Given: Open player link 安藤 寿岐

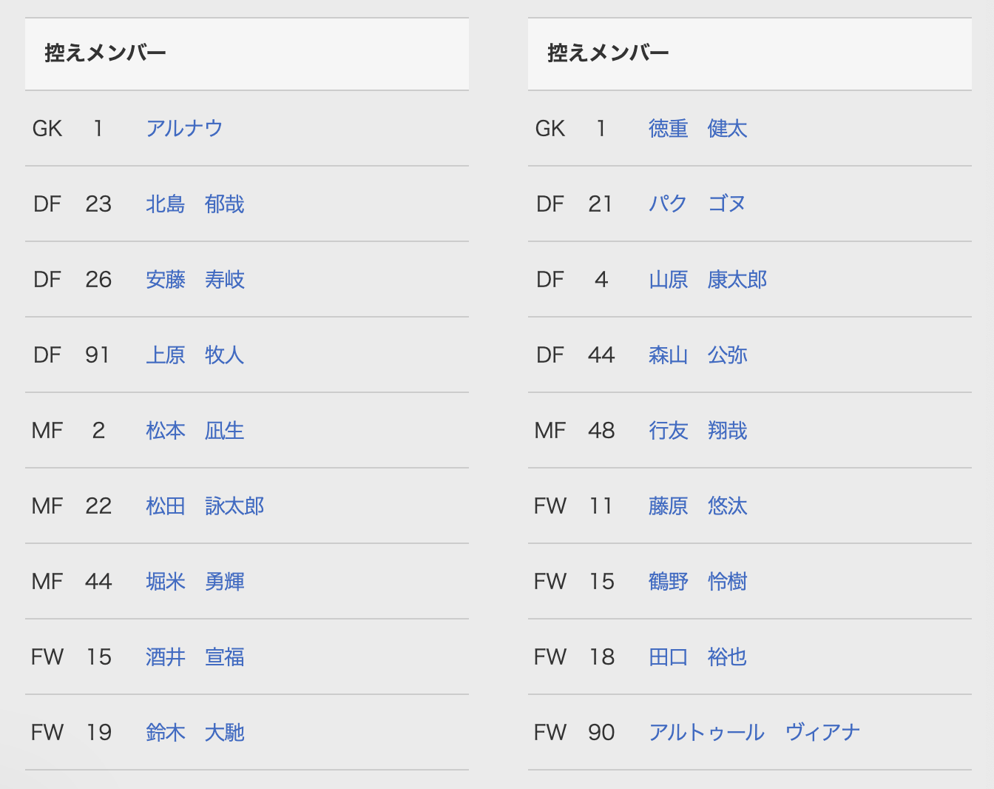Looking at the screenshot, I should pos(195,280).
